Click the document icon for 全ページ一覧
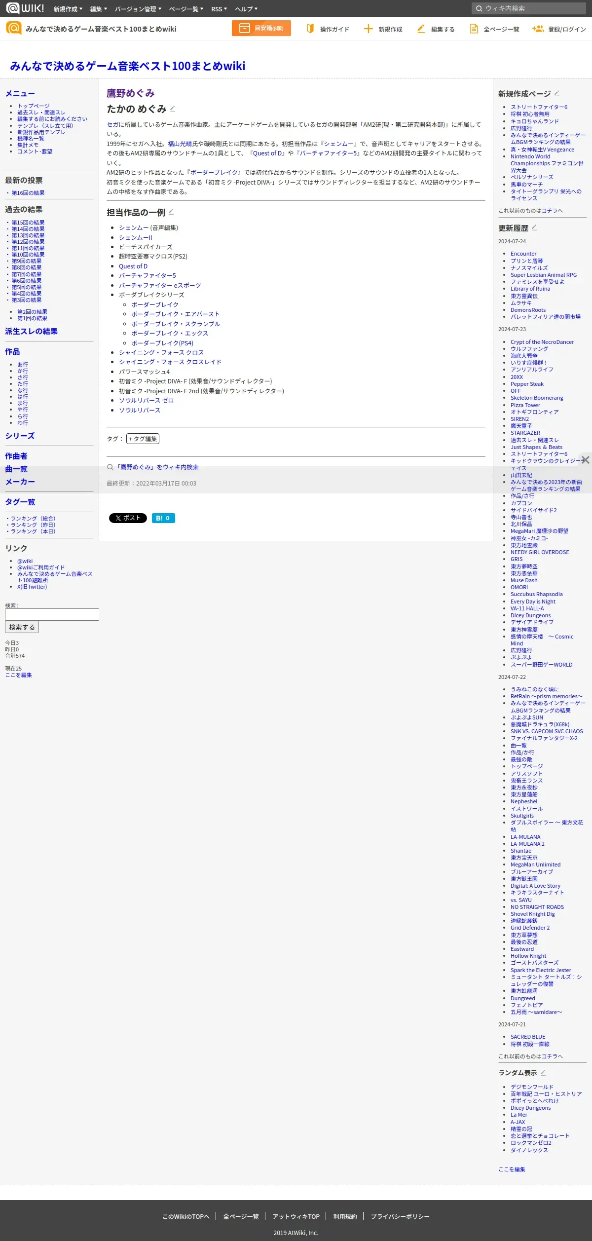 tap(474, 29)
